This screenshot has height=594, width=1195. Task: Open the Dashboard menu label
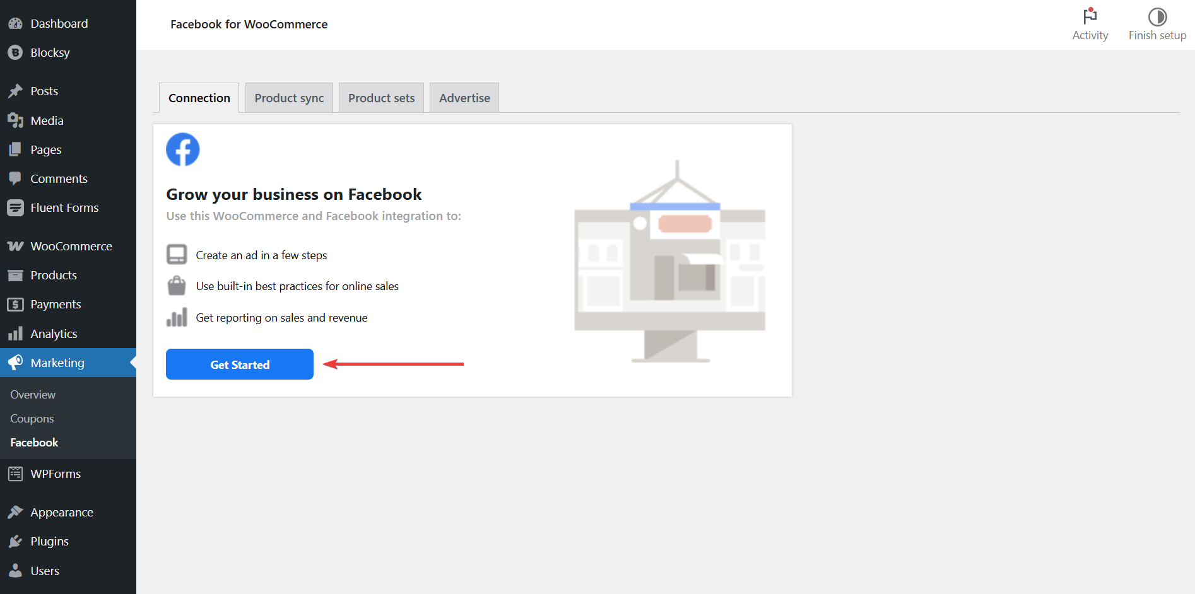pyautogui.click(x=59, y=23)
